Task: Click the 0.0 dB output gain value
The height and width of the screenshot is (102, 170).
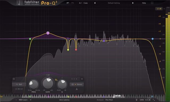Action: click(148, 100)
